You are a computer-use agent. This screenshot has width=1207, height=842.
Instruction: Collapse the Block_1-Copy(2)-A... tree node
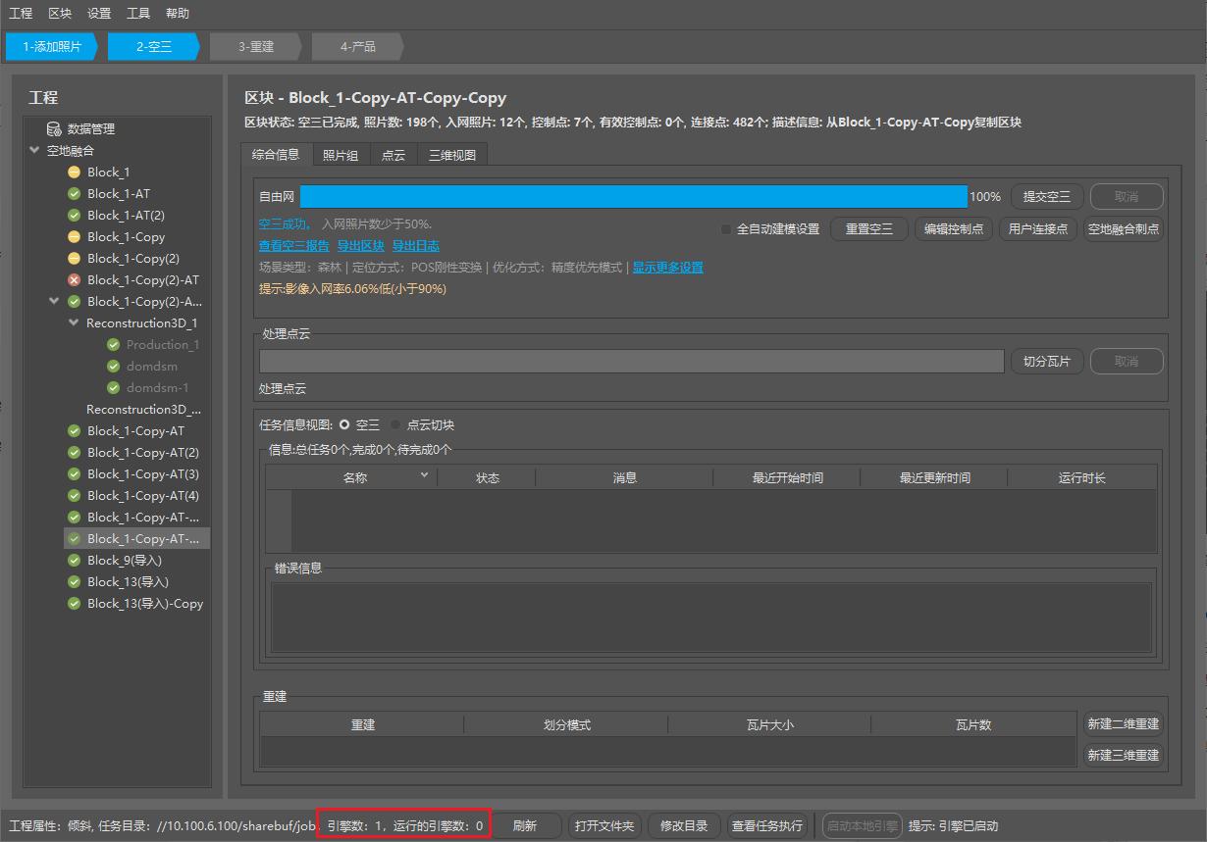(x=55, y=302)
